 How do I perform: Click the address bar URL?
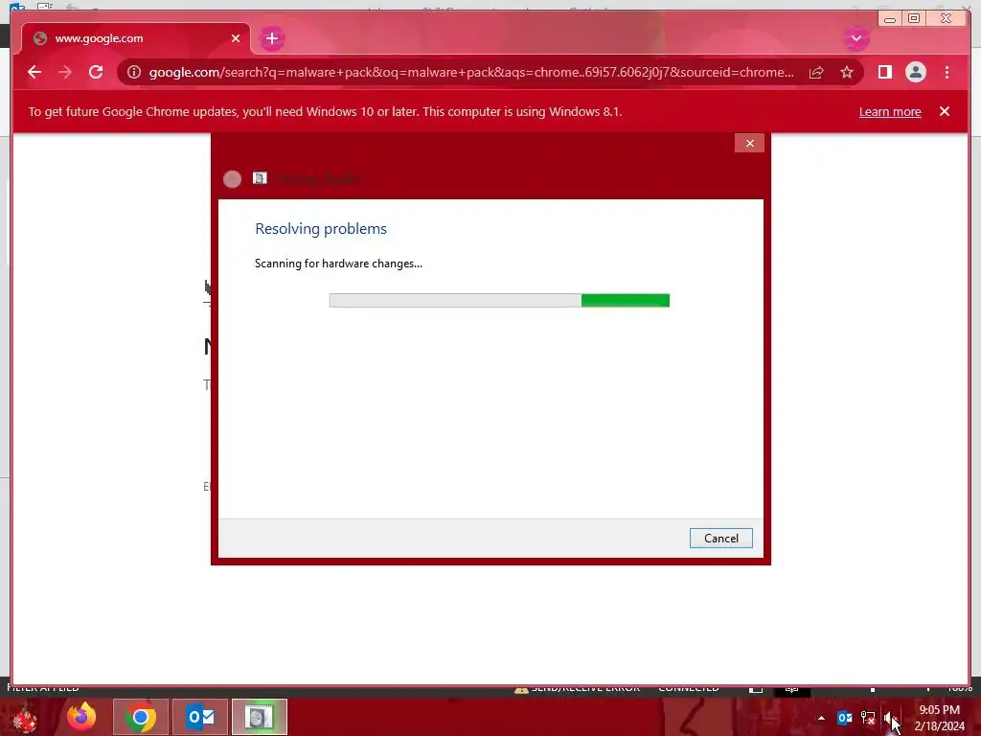coord(471,72)
